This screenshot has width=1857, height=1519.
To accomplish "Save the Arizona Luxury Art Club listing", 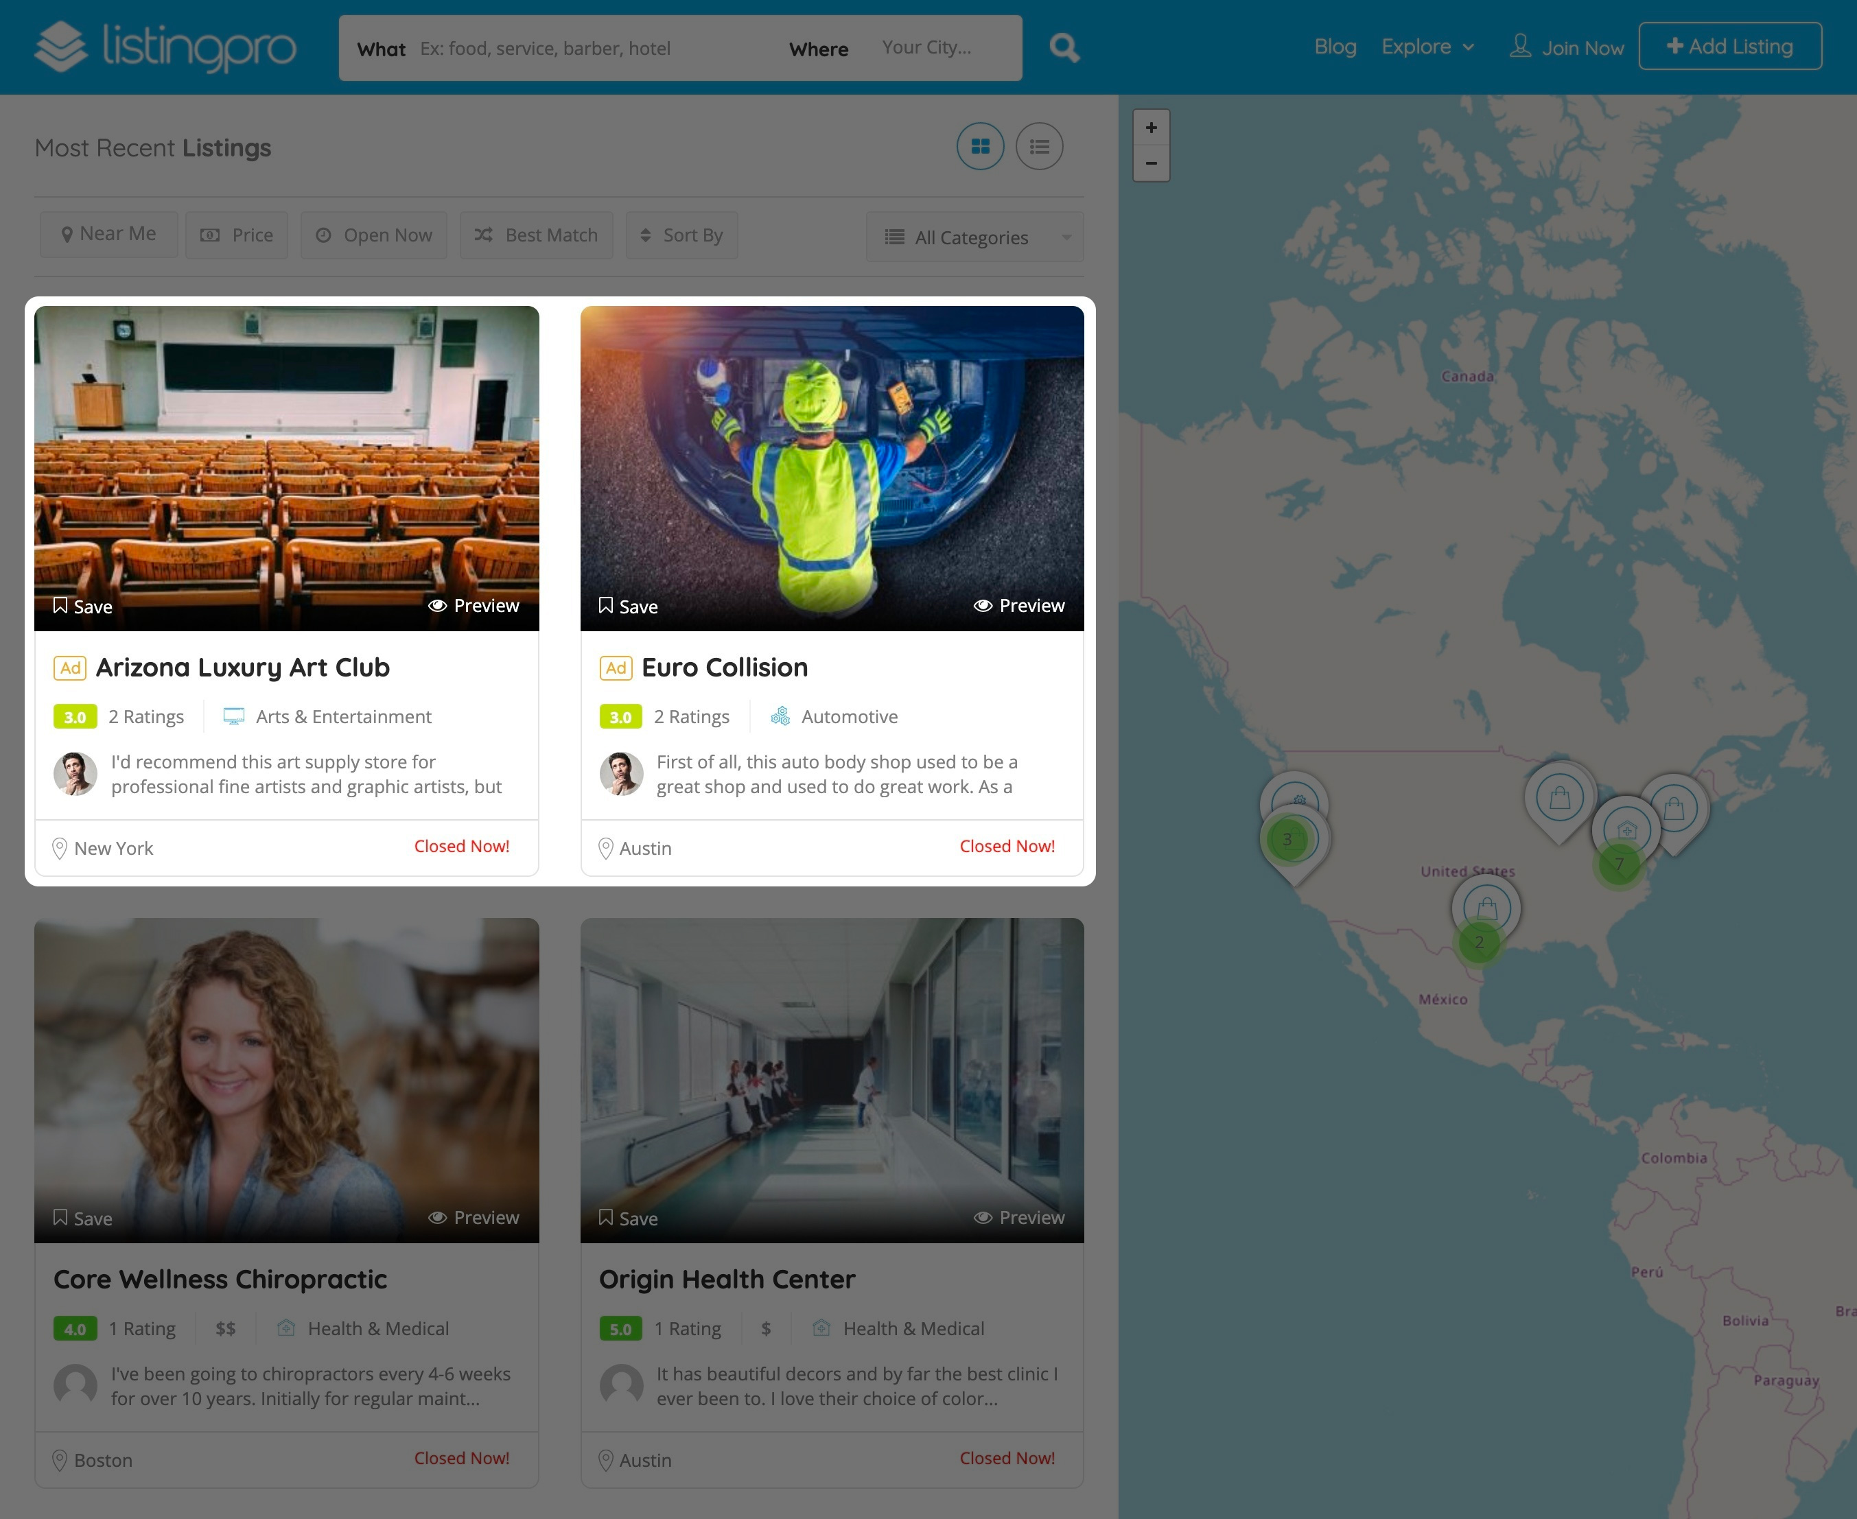I will pyautogui.click(x=83, y=607).
